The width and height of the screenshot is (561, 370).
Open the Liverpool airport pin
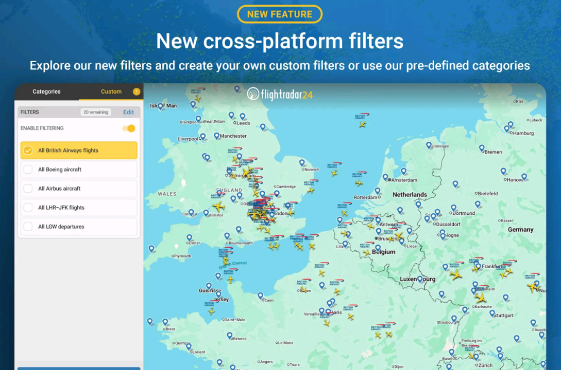203,137
